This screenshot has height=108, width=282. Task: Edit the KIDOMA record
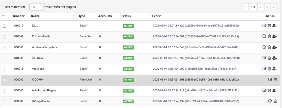270,80
